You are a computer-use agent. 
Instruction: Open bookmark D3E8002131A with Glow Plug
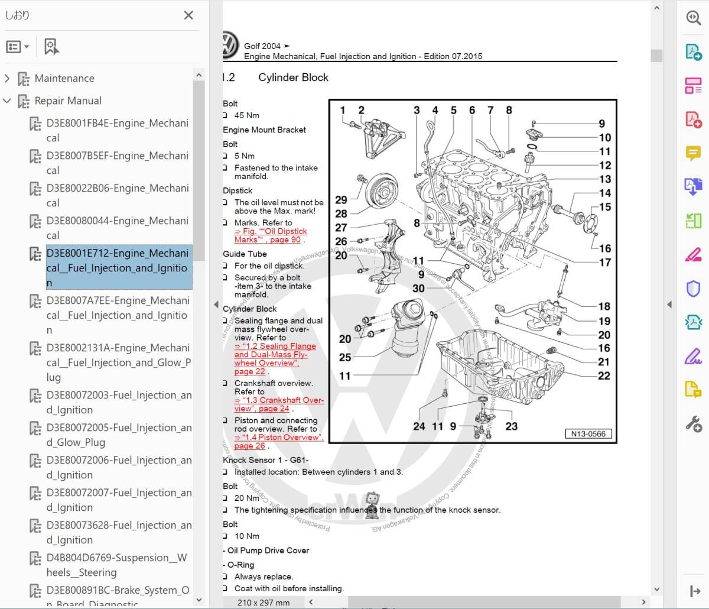click(119, 362)
